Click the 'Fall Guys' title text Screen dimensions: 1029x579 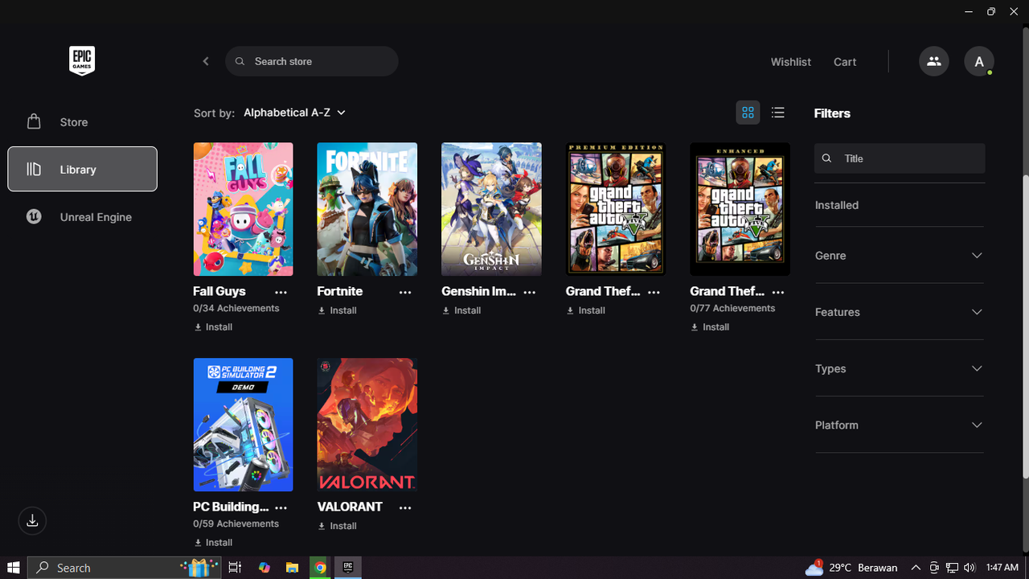click(219, 291)
